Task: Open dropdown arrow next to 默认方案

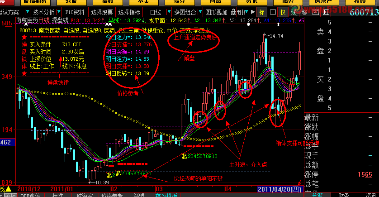Action: [28, 12]
